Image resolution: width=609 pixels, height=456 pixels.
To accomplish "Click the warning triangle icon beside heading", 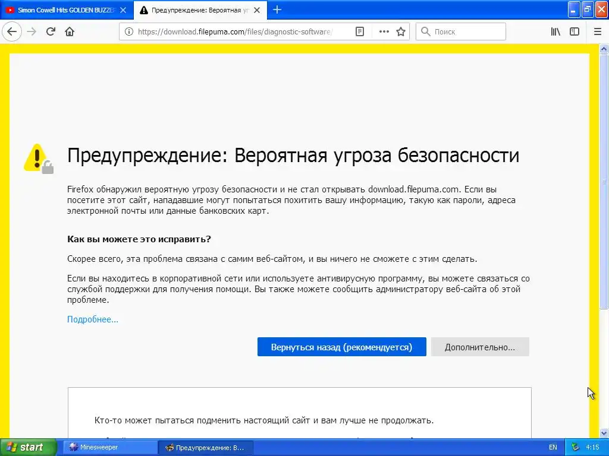I will [x=39, y=158].
